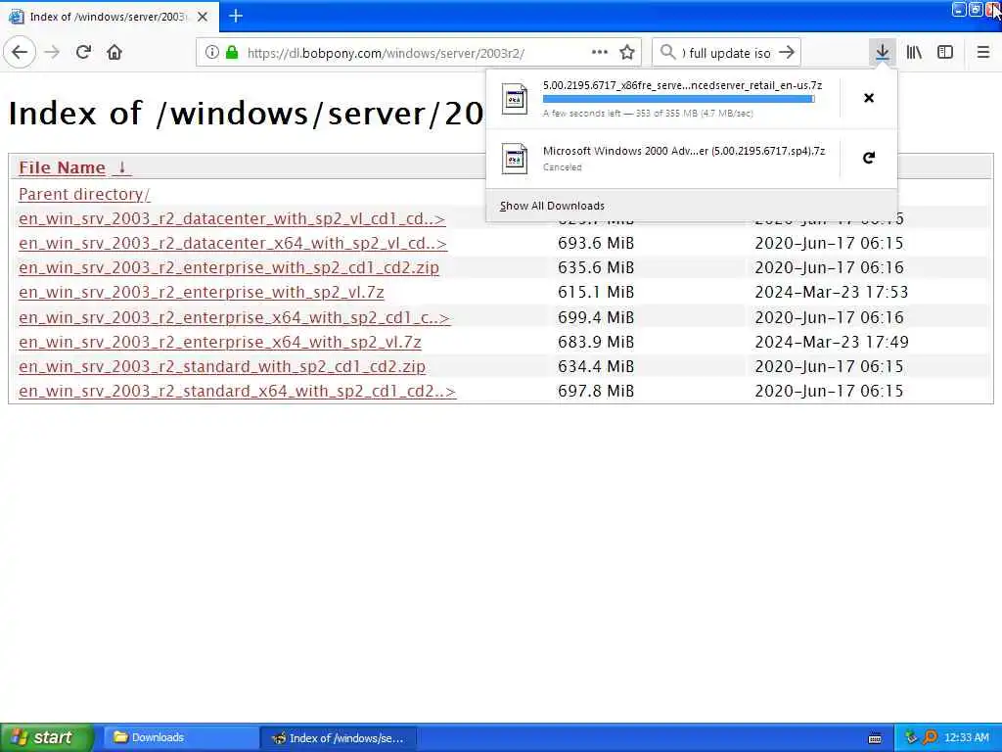Sort by File Name column header
This screenshot has height=752, width=1002.
click(62, 167)
